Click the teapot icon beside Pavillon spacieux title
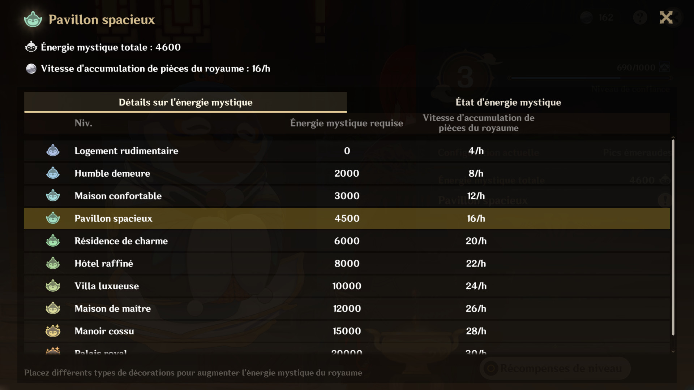 [x=33, y=19]
